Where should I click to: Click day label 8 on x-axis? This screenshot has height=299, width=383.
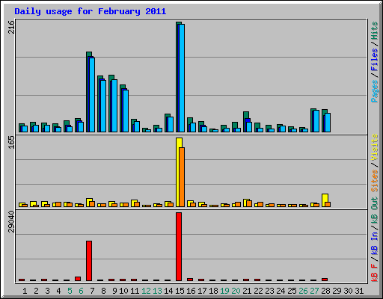coord(103,291)
